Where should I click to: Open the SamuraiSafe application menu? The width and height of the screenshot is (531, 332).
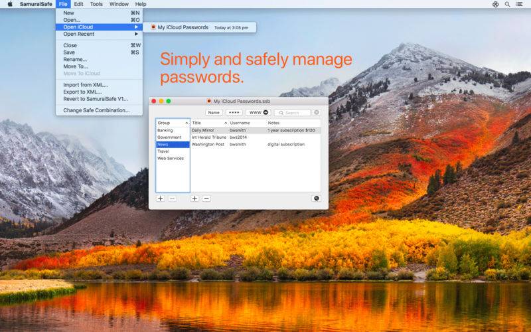[36, 4]
